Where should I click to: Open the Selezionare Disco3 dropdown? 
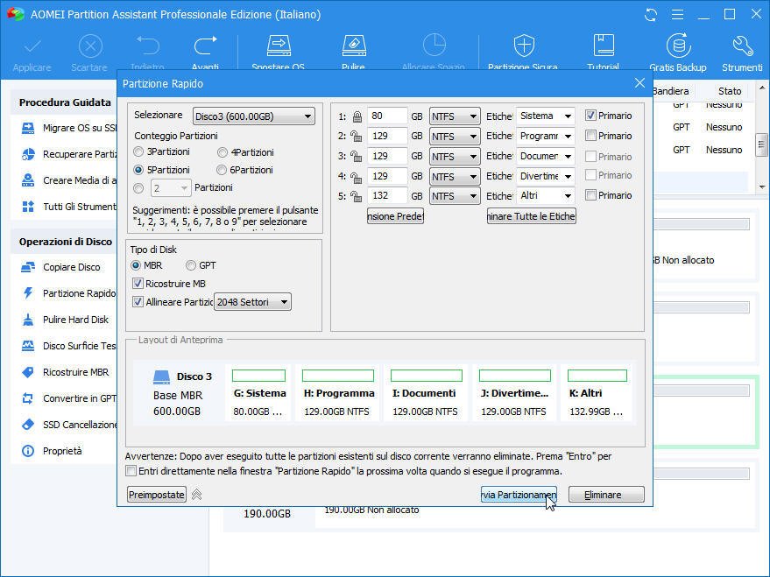coord(254,116)
